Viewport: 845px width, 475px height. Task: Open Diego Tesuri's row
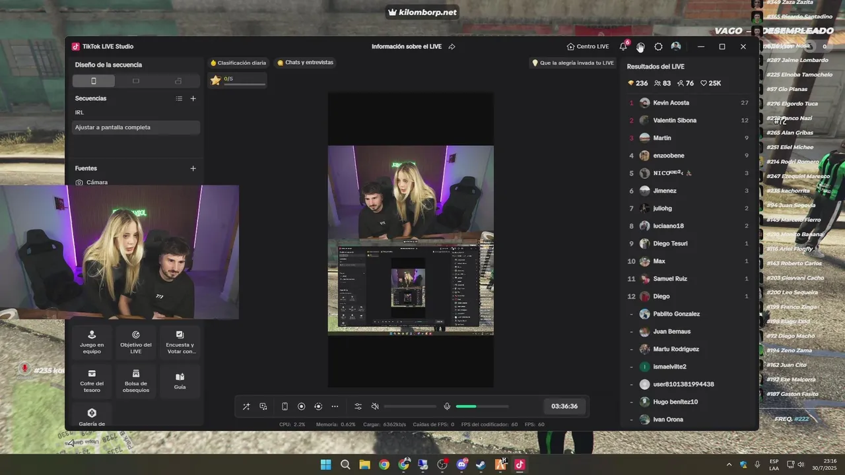click(687, 243)
